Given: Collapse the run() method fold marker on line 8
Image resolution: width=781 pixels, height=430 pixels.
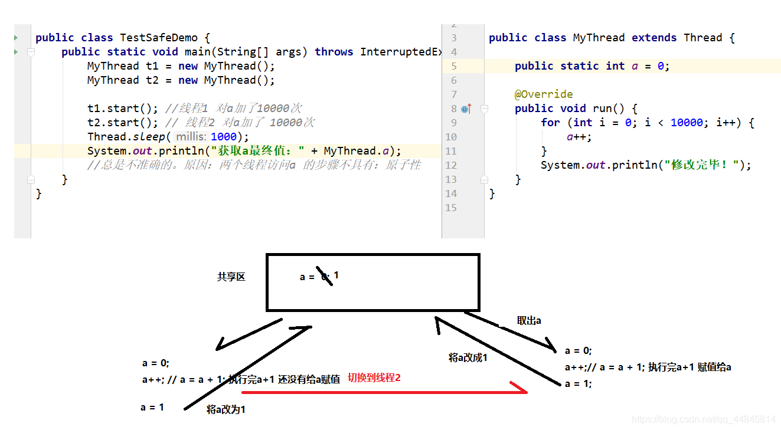Looking at the screenshot, I should 484,109.
